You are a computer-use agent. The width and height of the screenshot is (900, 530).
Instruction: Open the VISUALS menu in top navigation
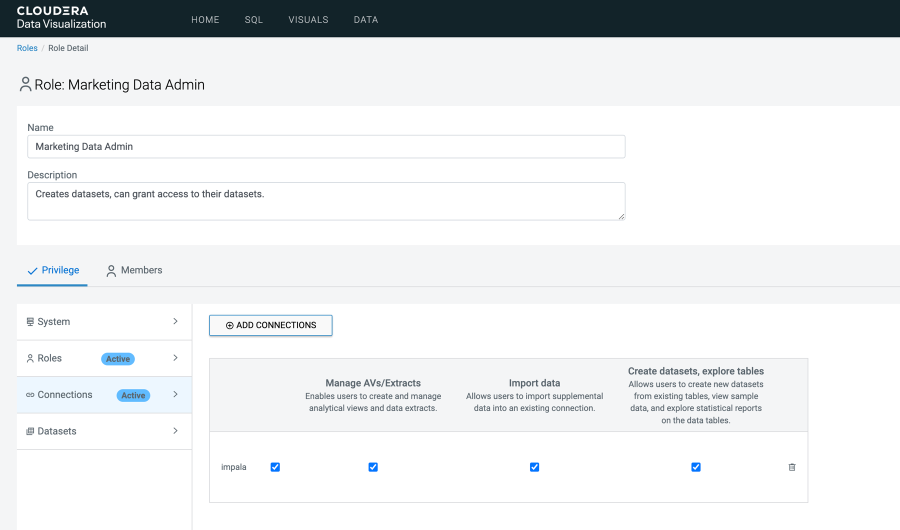308,19
